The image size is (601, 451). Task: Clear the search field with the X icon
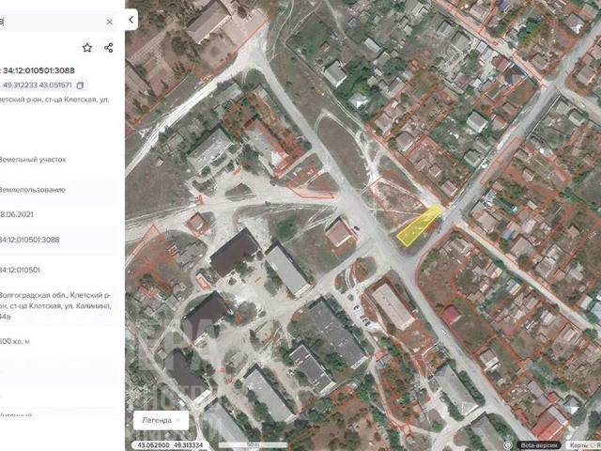coord(109,21)
